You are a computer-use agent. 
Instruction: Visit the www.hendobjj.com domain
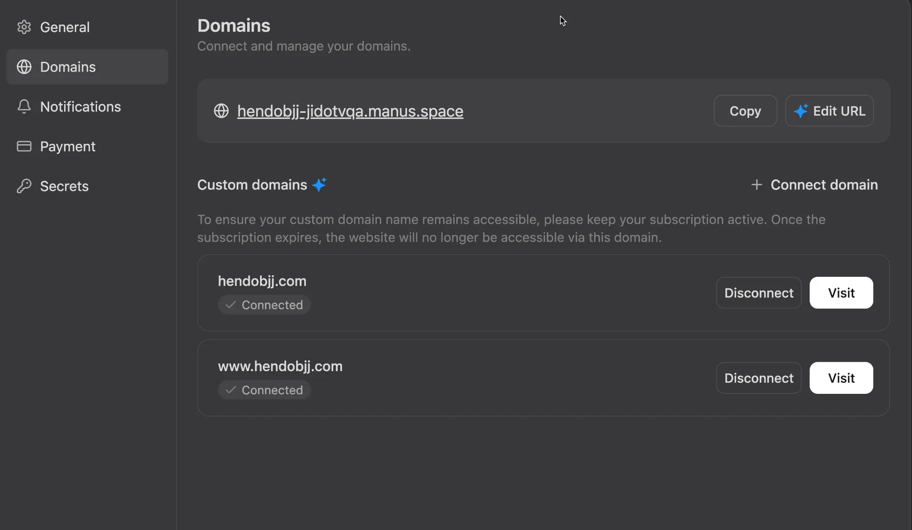841,378
